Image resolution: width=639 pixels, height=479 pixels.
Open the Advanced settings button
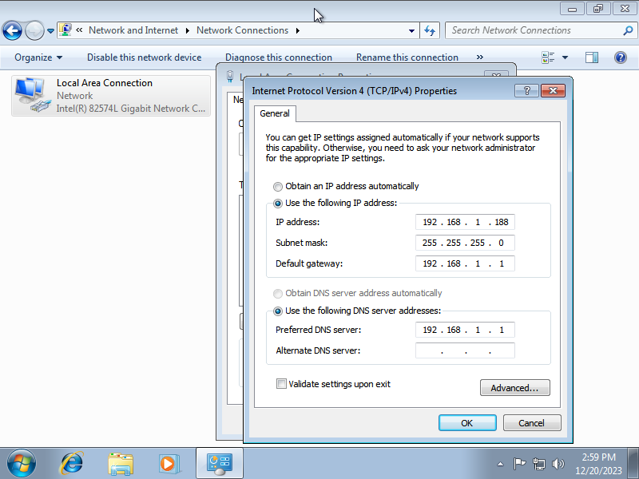click(x=514, y=388)
